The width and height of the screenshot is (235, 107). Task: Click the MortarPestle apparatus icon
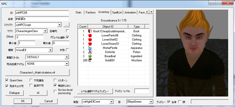[x=90, y=48]
